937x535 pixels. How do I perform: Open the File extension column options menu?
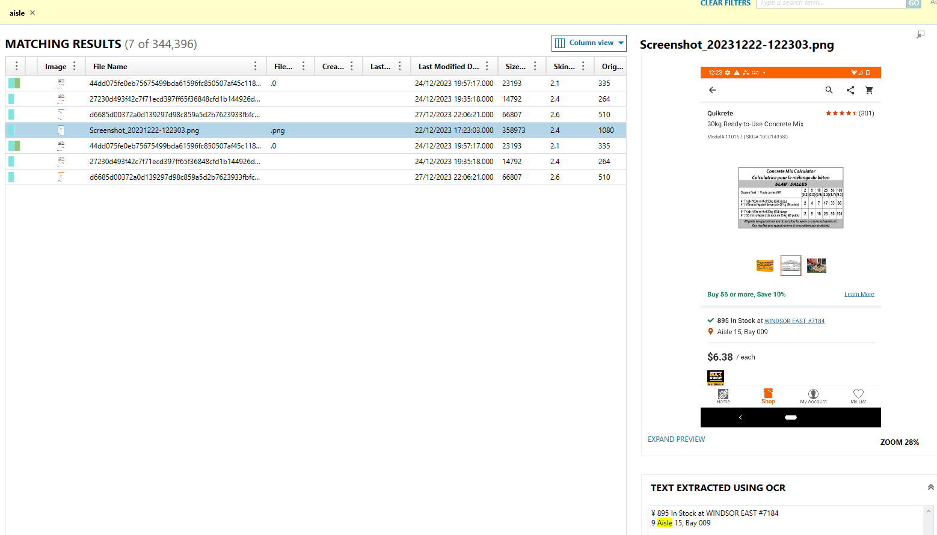[304, 66]
